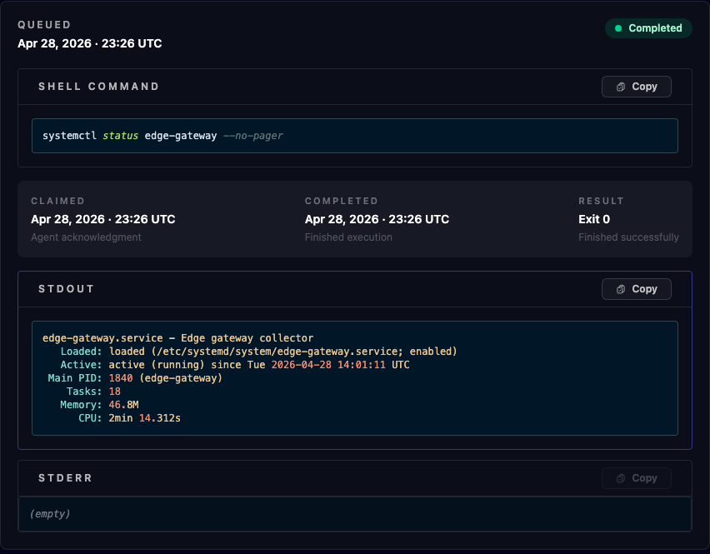The image size is (710, 554).
Task: Click the copy icon in STDERR header
Action: pos(621,478)
